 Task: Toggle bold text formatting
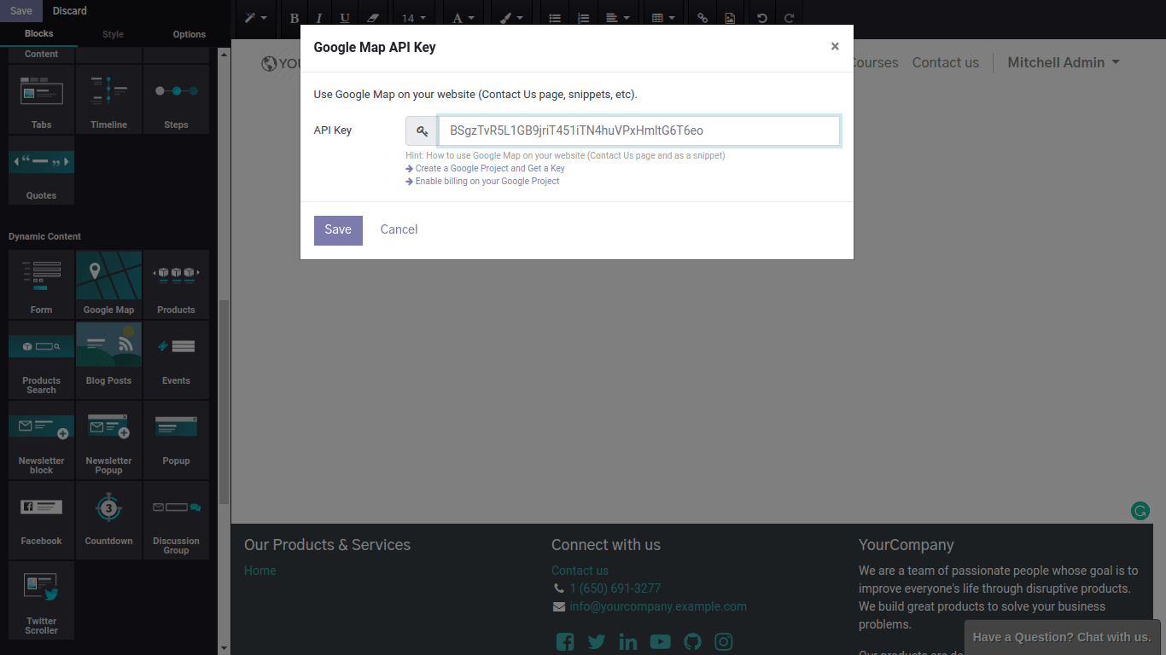point(294,18)
